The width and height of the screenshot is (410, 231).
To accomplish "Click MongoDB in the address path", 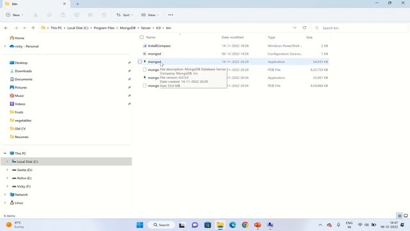I will coord(127,28).
